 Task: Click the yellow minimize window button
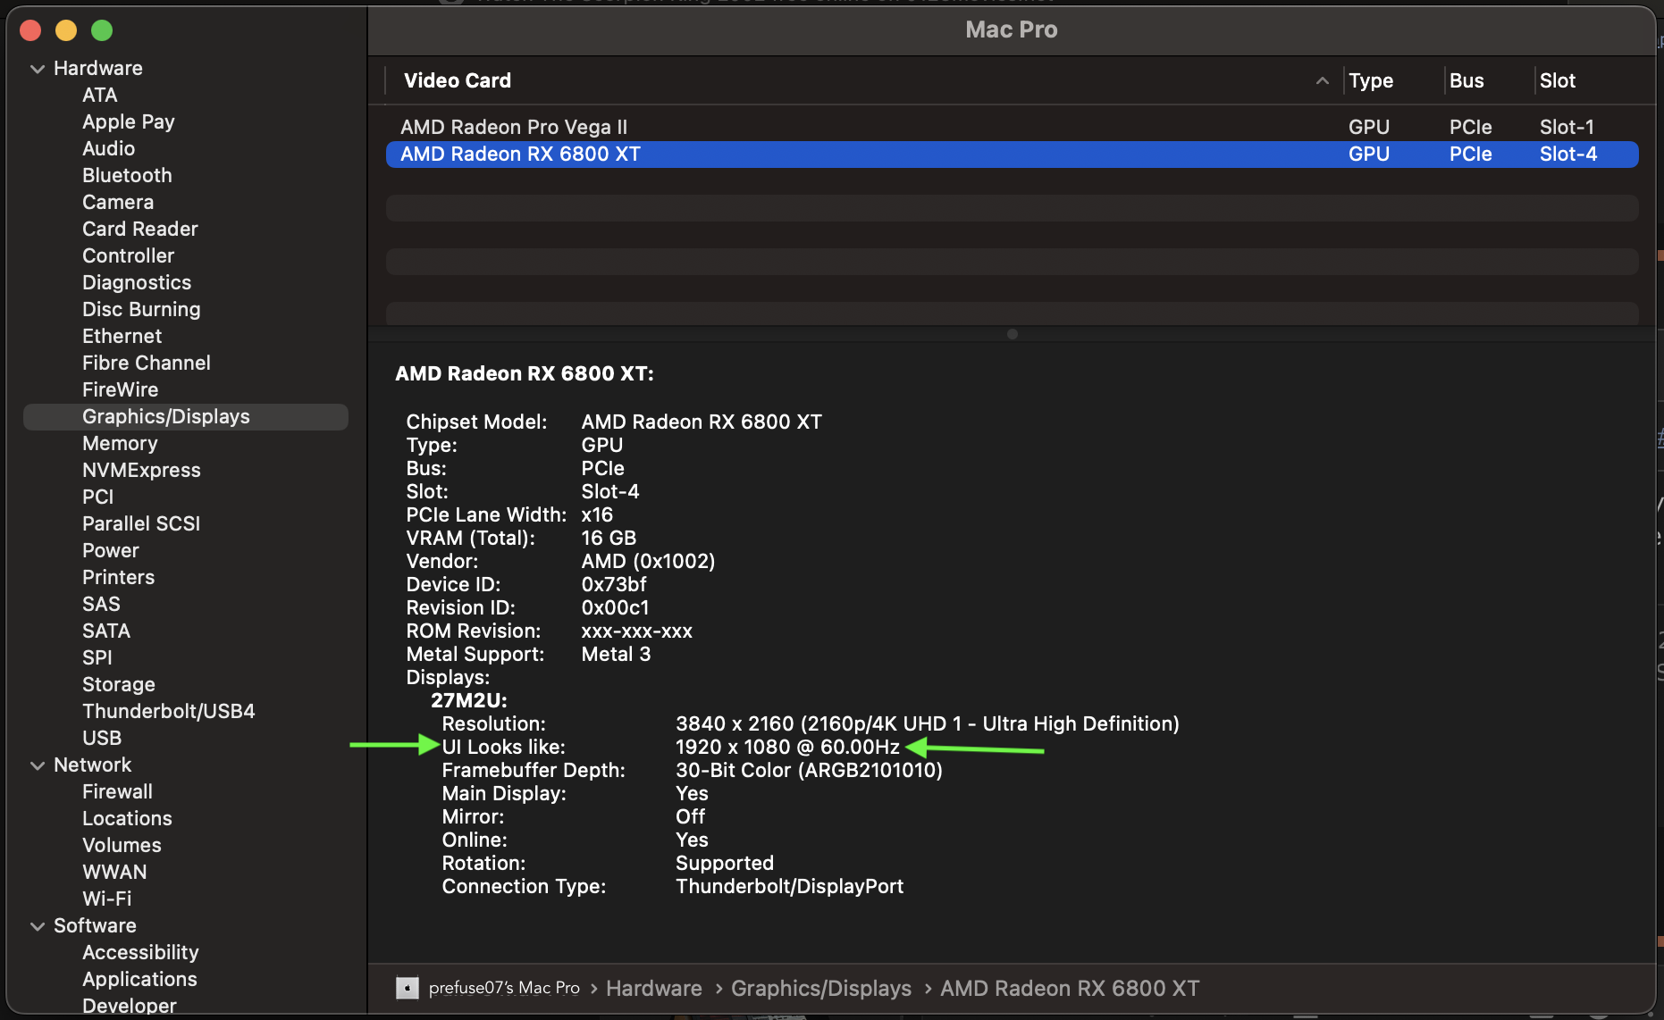tap(66, 30)
